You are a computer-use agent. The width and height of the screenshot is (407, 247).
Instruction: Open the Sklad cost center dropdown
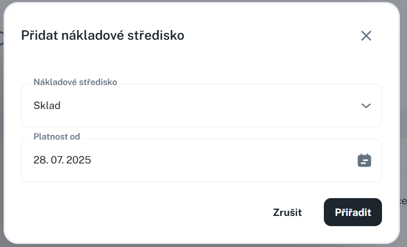coord(201,106)
